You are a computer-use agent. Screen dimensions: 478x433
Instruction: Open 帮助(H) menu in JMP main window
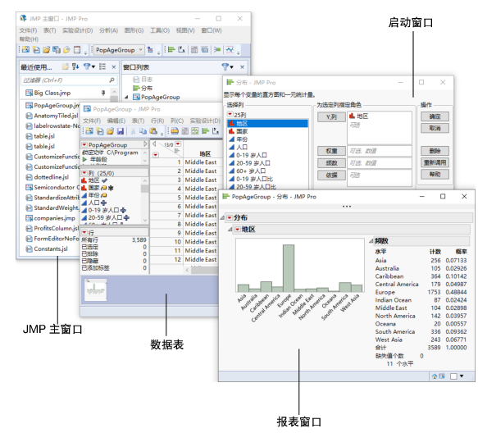29,39
